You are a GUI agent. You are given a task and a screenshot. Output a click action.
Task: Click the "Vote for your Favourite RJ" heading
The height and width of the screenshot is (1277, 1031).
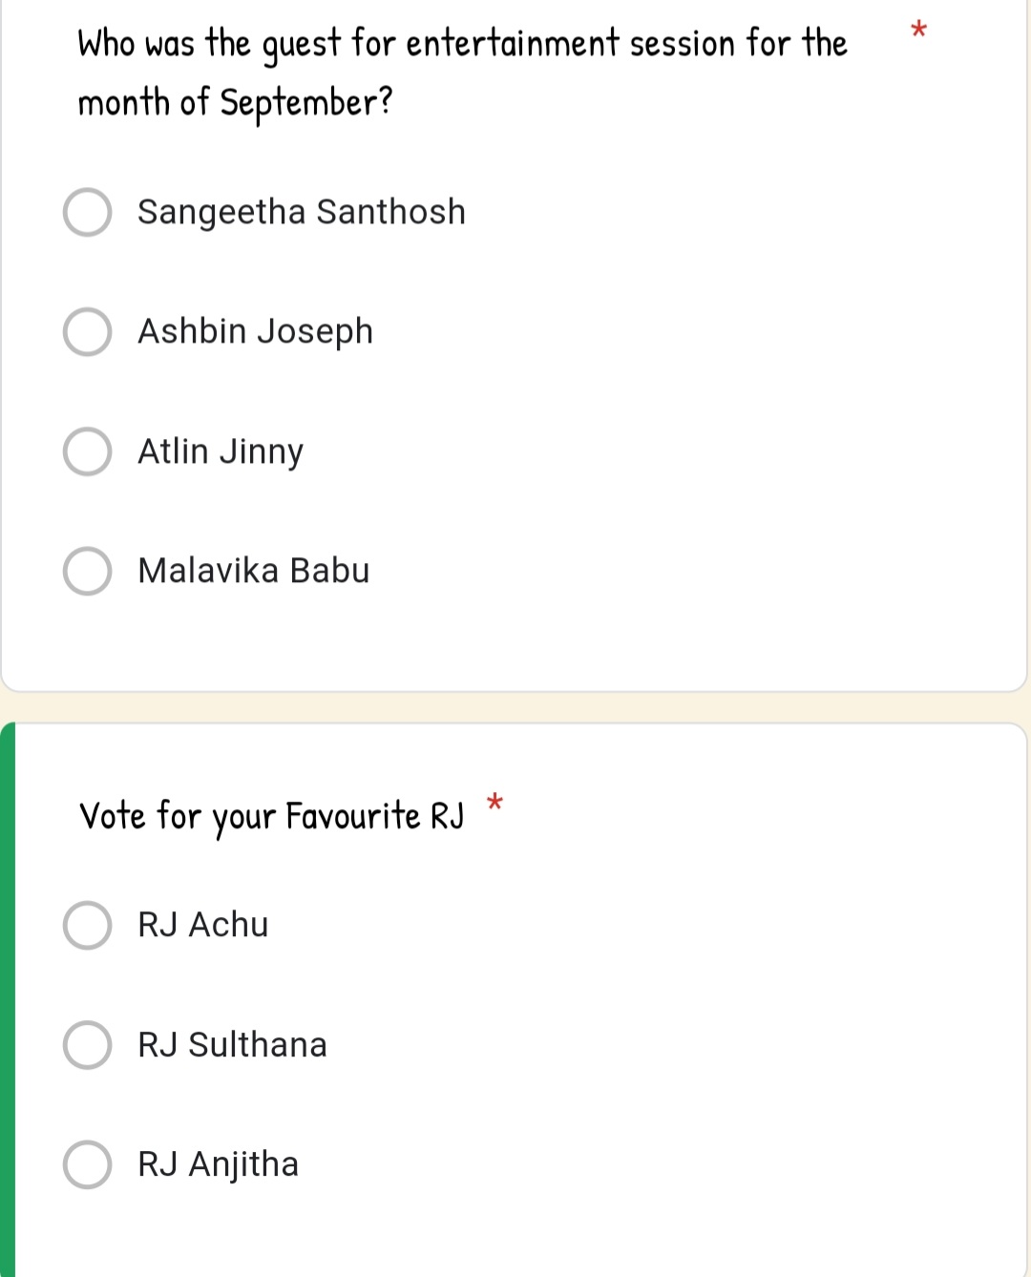pos(271,817)
